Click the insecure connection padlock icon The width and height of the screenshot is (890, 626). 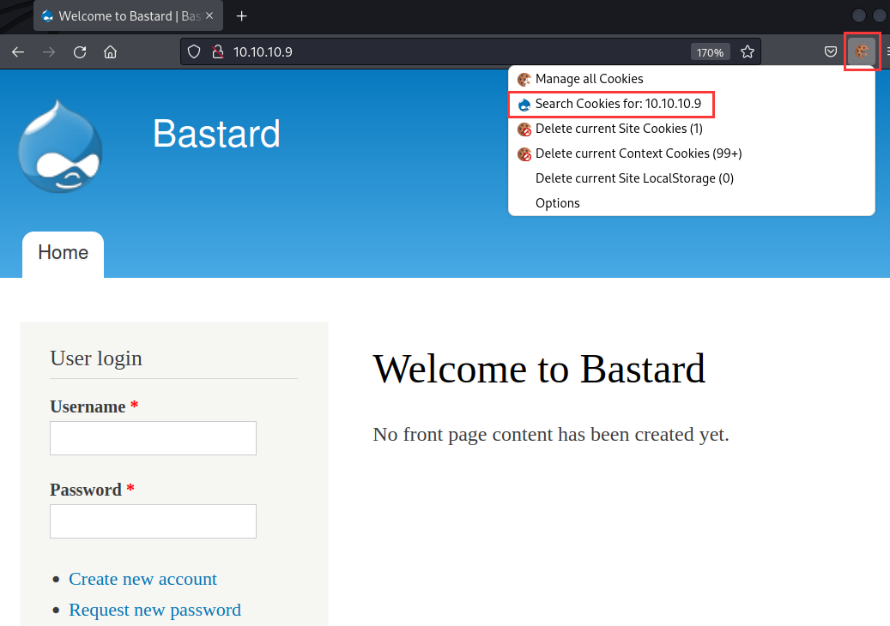tap(216, 51)
